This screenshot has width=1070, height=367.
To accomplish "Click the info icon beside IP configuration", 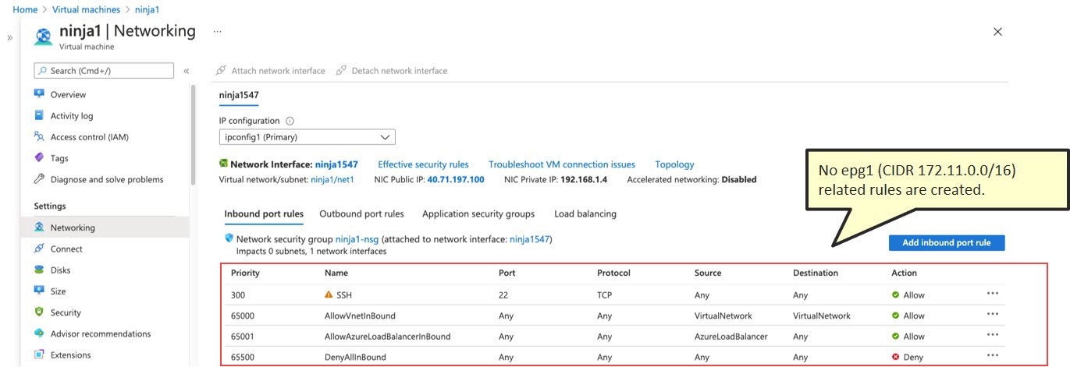I will point(290,121).
